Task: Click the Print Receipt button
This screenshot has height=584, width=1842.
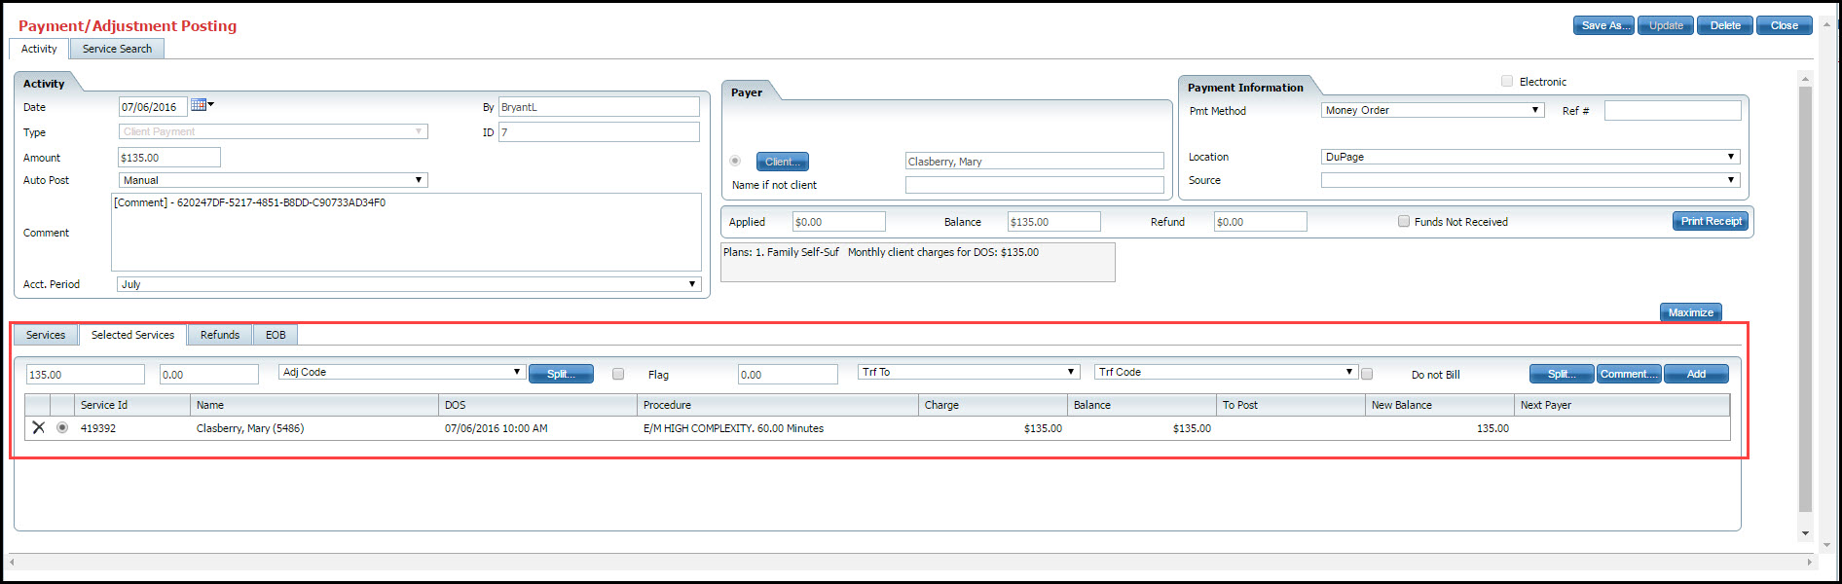Action: pos(1711,221)
